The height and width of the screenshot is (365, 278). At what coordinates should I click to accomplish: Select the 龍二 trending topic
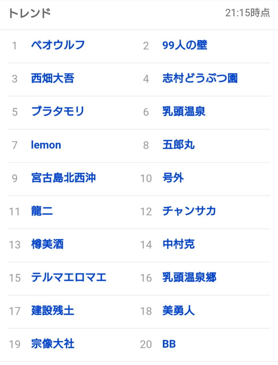(x=42, y=211)
